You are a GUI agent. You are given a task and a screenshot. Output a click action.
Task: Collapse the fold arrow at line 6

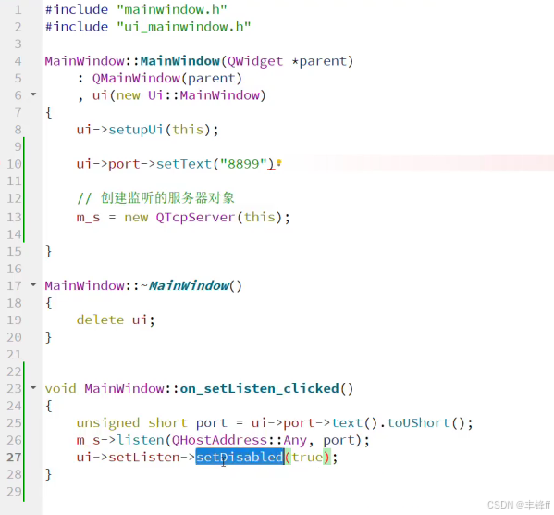coord(33,94)
